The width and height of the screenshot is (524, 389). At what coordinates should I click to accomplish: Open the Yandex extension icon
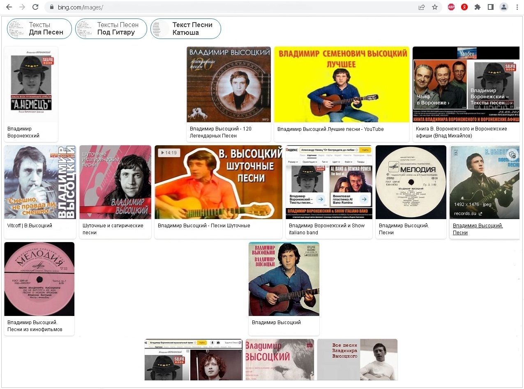click(464, 7)
